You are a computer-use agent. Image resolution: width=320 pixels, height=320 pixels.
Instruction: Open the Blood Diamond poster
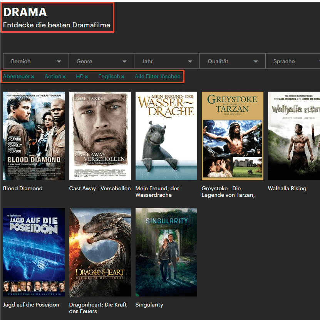34,136
